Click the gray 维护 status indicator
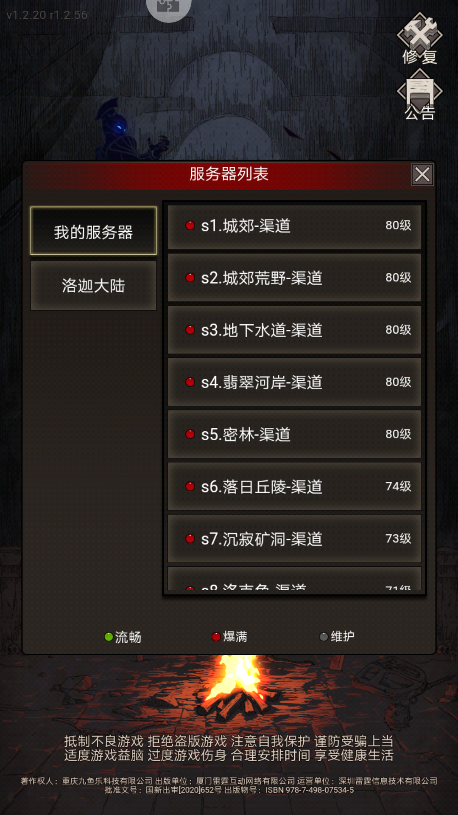 [x=324, y=637]
